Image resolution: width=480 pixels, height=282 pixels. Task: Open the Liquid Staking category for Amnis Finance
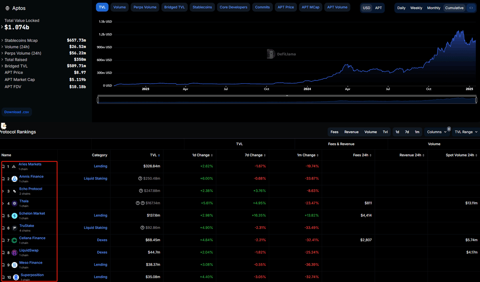point(96,178)
